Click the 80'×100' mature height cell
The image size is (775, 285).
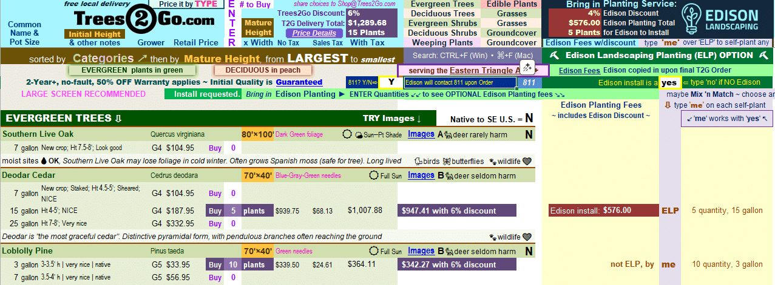tap(257, 134)
